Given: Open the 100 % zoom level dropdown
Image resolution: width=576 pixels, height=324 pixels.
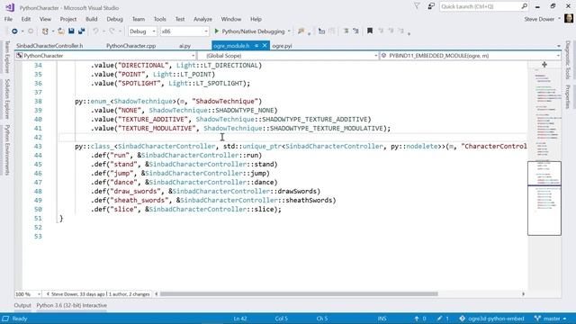Looking at the screenshot, I should click(28, 294).
